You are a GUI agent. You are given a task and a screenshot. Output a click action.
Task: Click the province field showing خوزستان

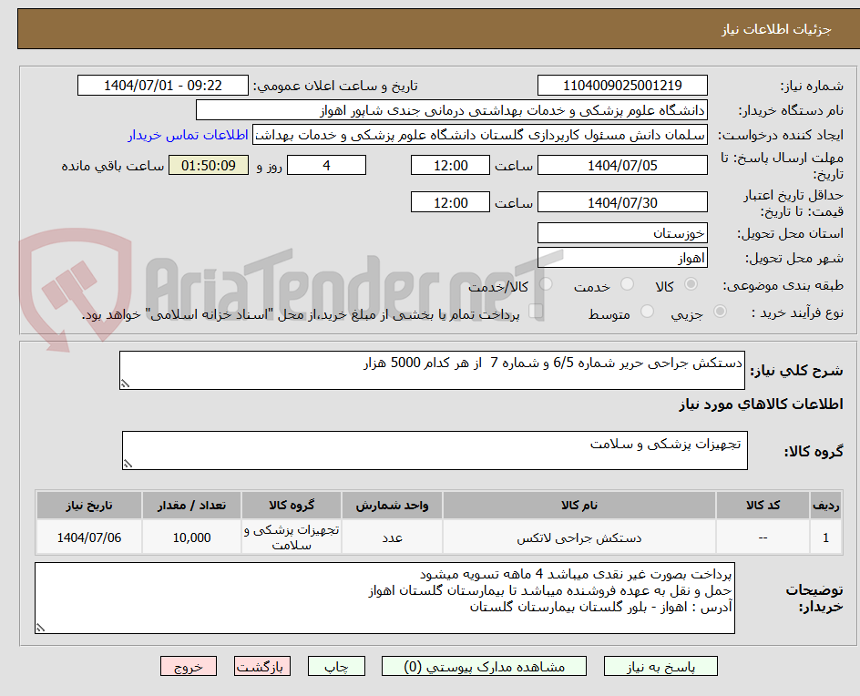coord(622,233)
